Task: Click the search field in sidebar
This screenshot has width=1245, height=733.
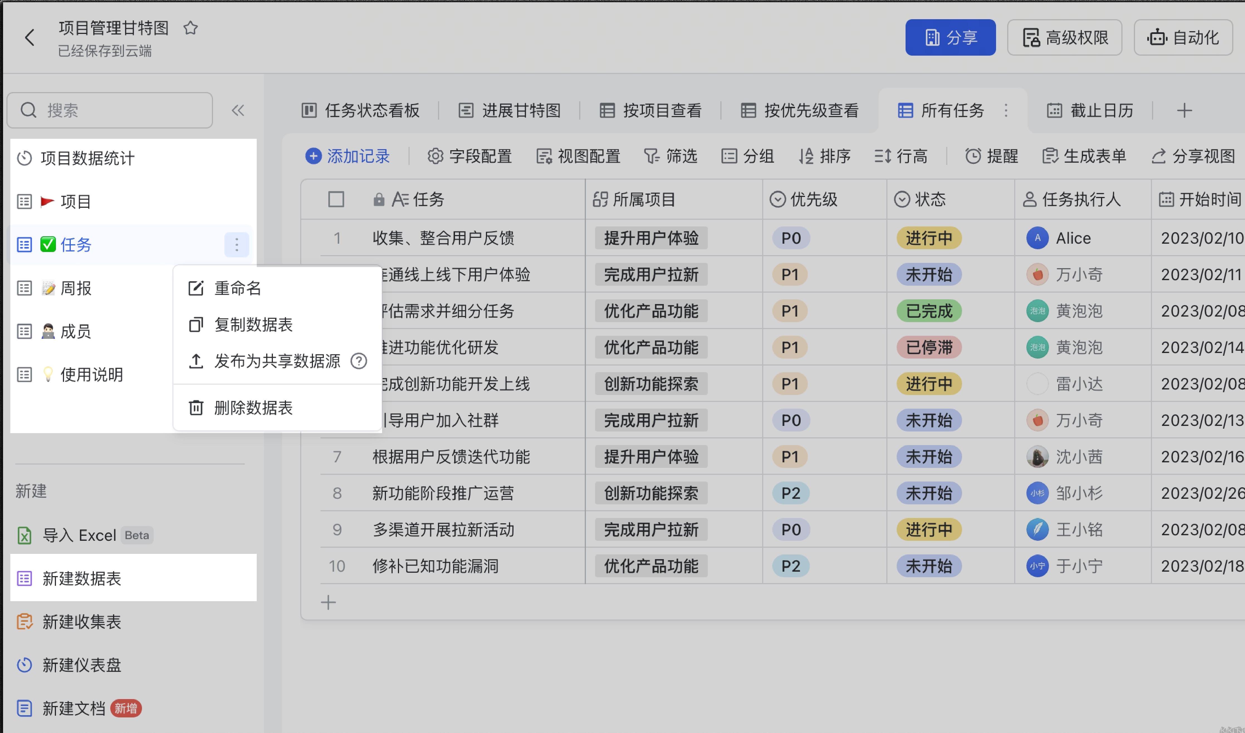Action: click(x=110, y=110)
